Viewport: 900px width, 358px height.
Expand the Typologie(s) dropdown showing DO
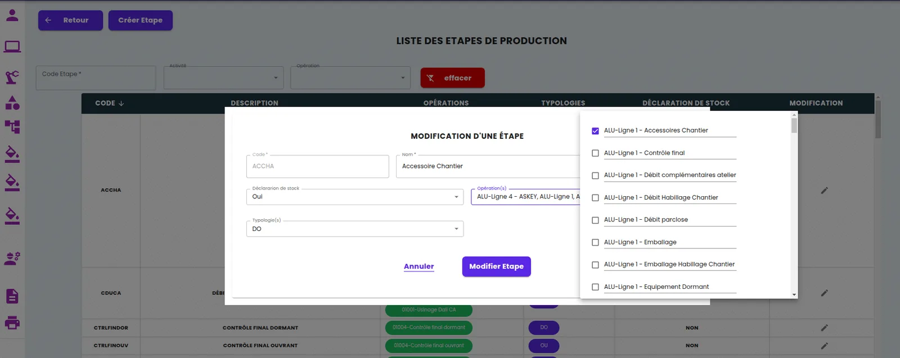(x=355, y=229)
